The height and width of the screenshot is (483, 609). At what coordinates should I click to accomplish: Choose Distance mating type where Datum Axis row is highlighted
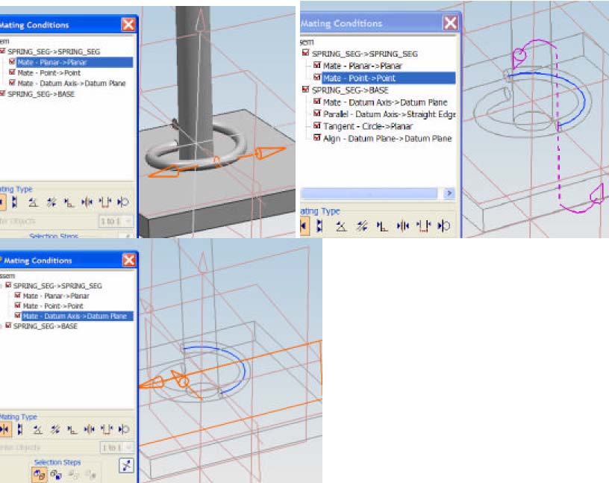(106, 430)
